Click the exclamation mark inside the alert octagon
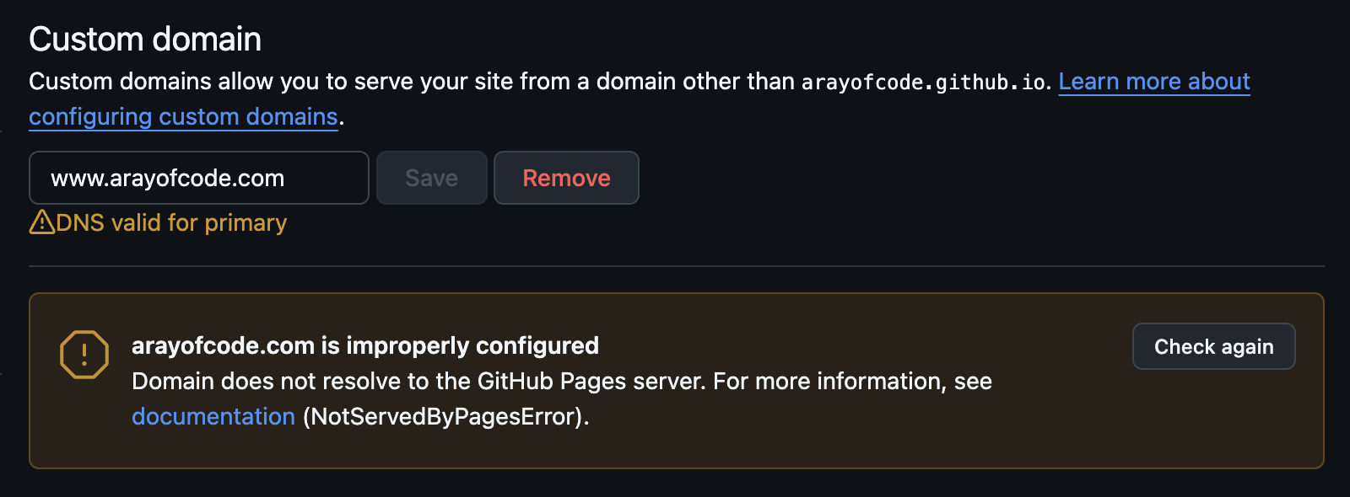Image resolution: width=1350 pixels, height=497 pixels. (83, 354)
